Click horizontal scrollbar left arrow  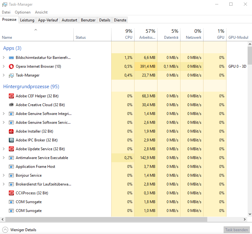(3, 220)
